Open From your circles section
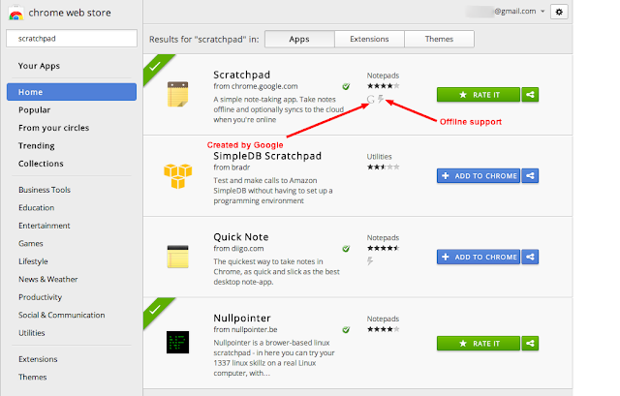The width and height of the screenshot is (620, 396). click(x=54, y=128)
